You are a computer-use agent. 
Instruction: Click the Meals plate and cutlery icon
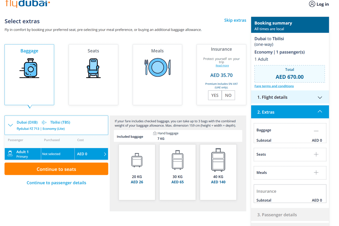pos(157,67)
